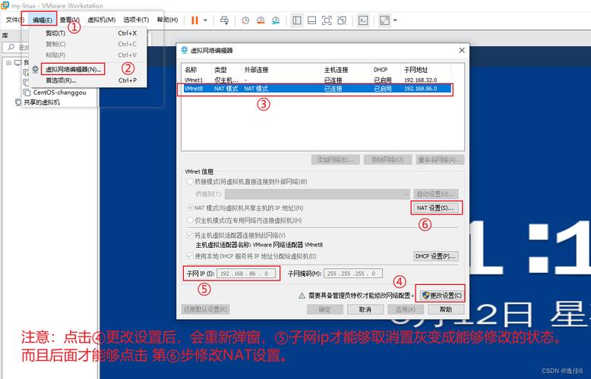Image resolution: width=591 pixels, height=379 pixels.
Task: Open the 编辑(E) menu
Action: [43, 20]
